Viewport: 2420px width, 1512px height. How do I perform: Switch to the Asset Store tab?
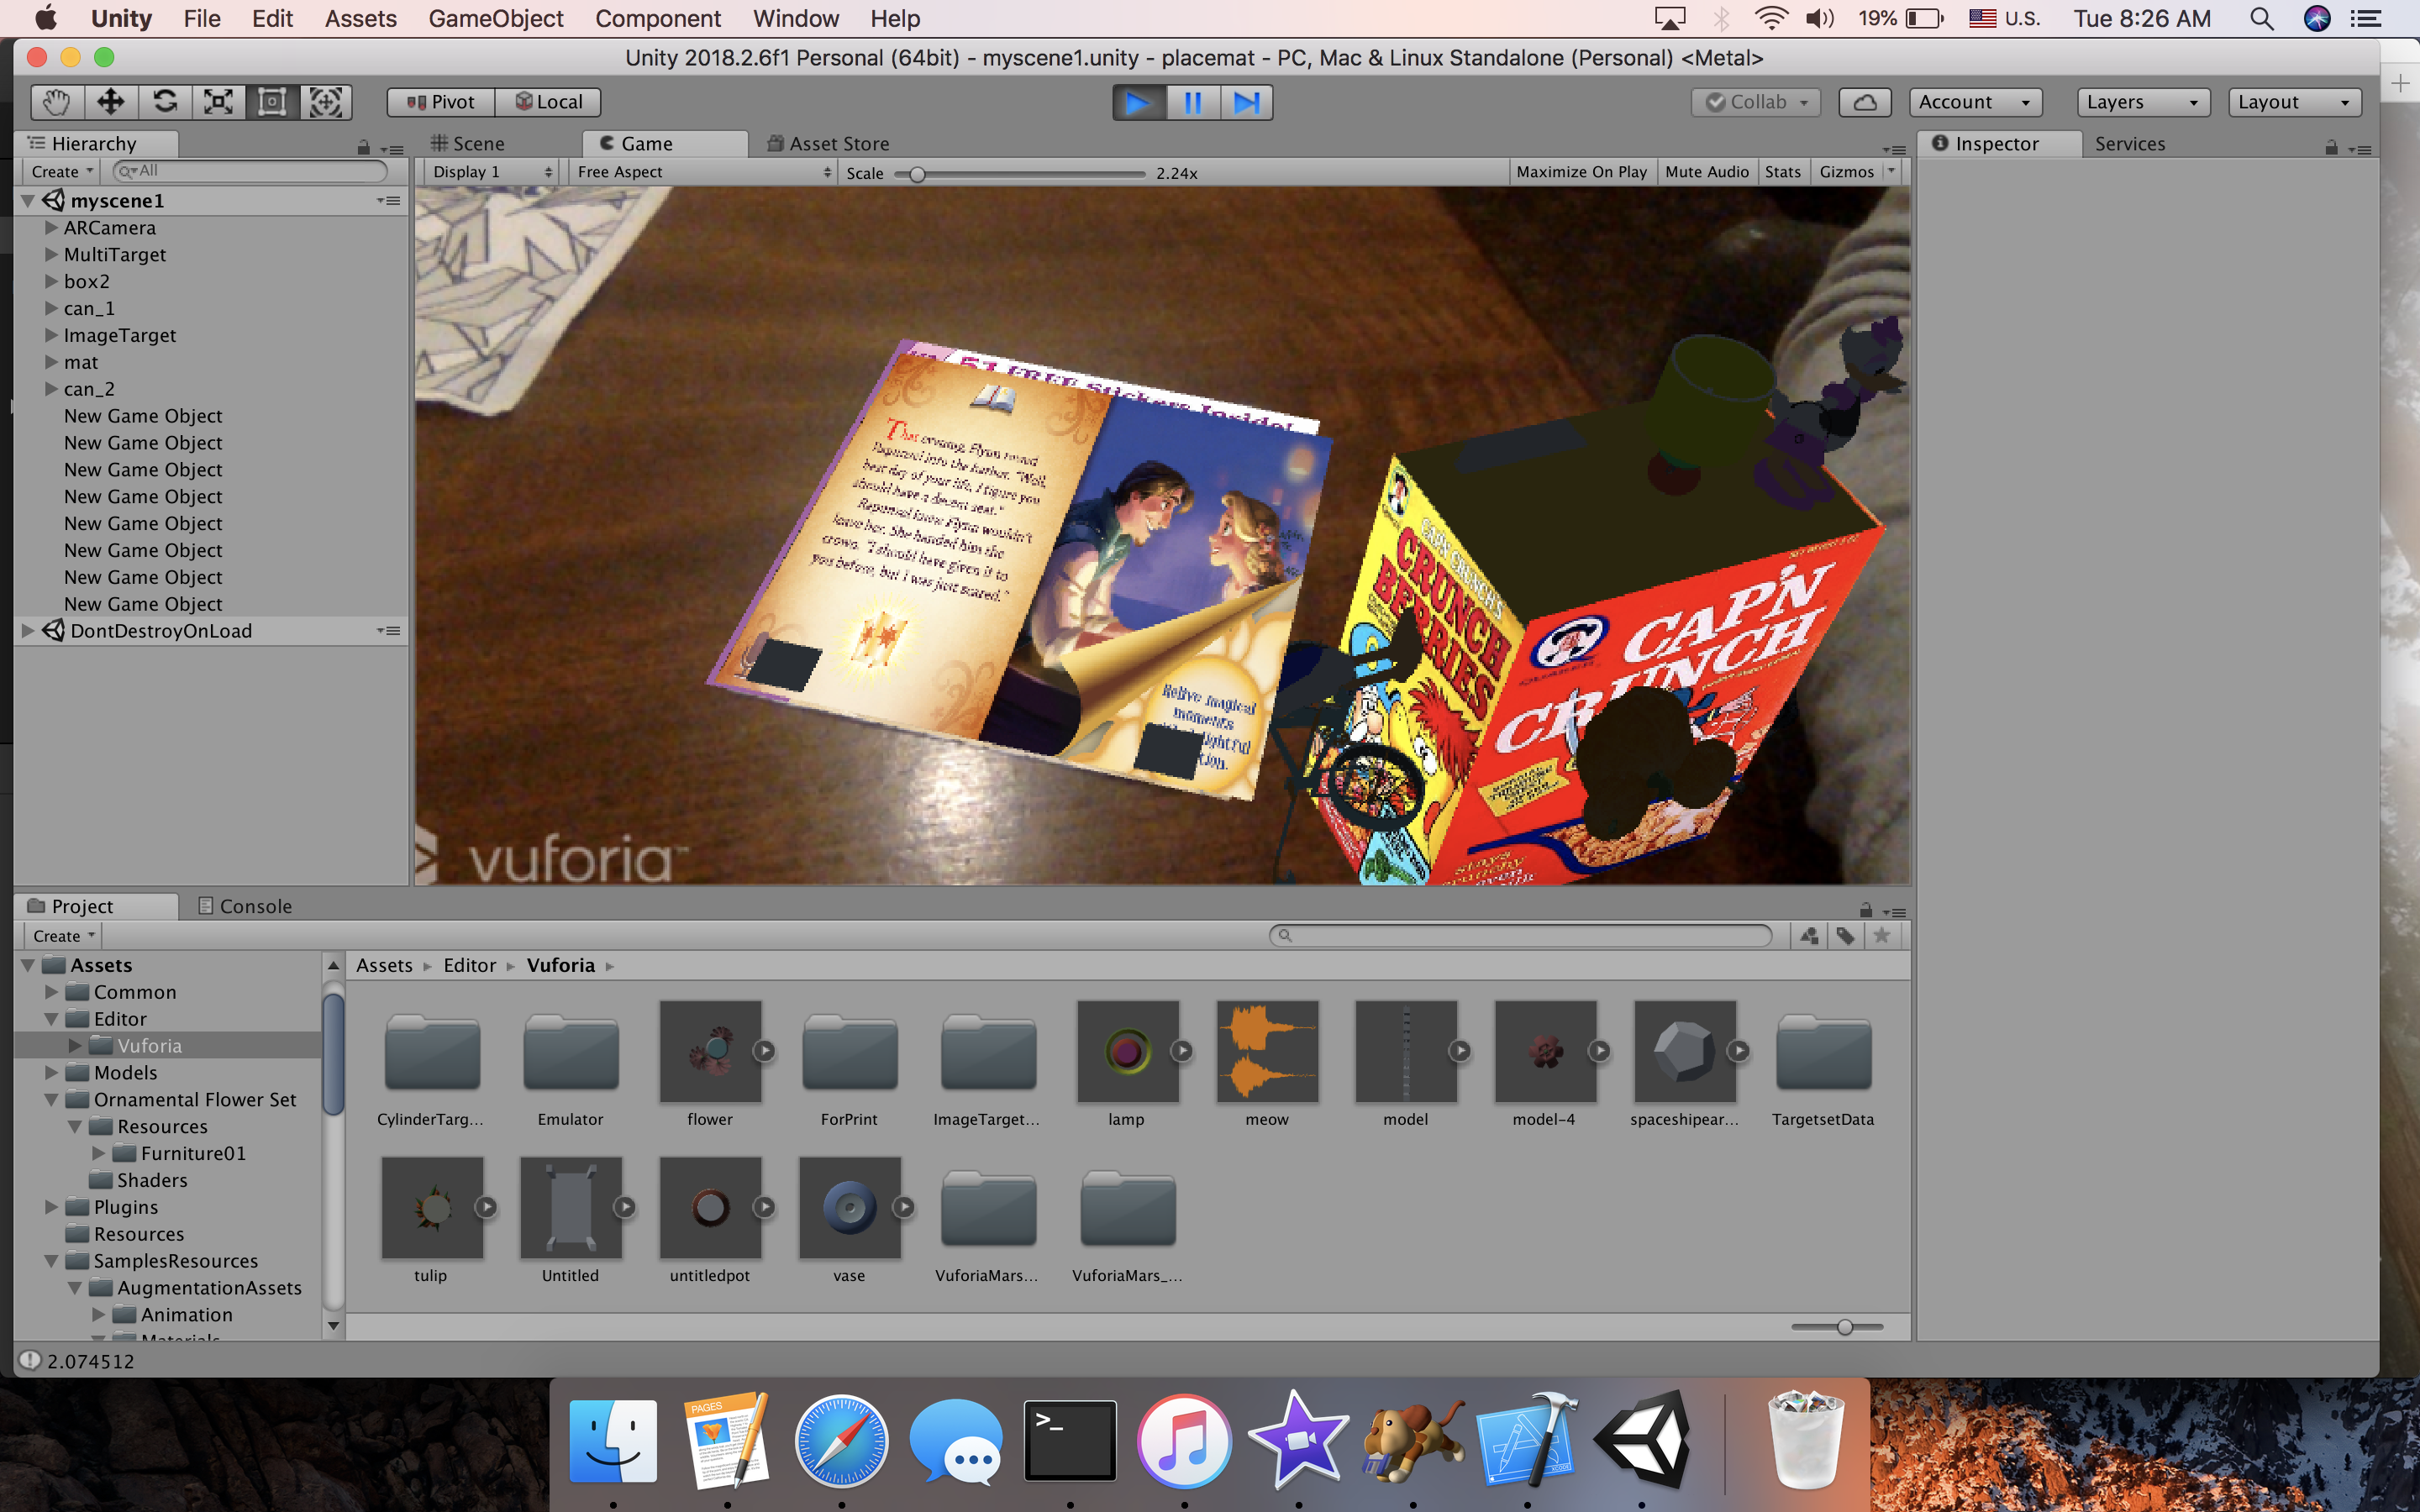[828, 144]
